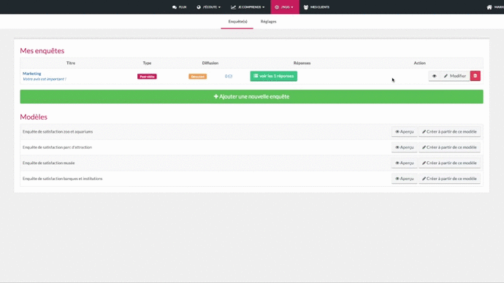Screen dimensions: 504x283
Task: Select 'Enquête de satisfaction banques et institutions' text
Action: 62,179
